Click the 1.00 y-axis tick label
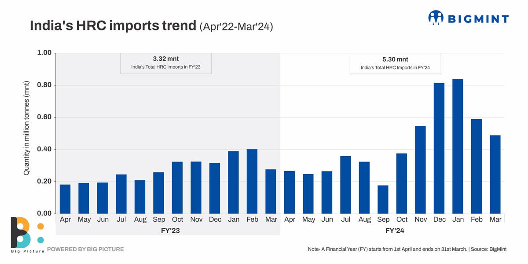This screenshot has height=264, width=528. pos(44,53)
